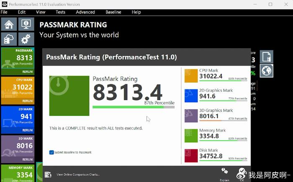Viewport: 293px width, 182px height.
Task: Uncheck Submit Baseline to PassMark checkbox
Action: [51, 152]
